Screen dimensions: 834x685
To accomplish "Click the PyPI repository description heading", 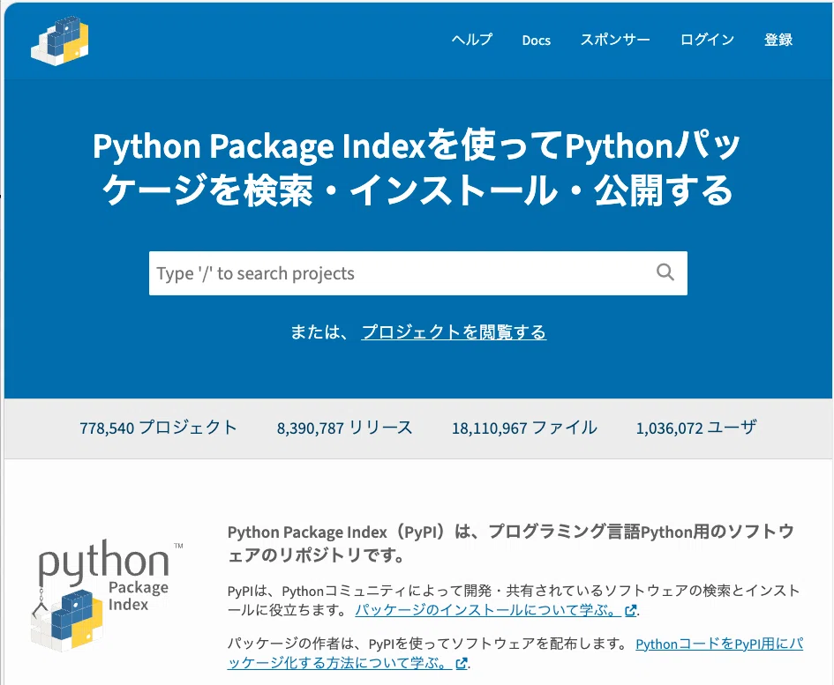I will pyautogui.click(x=511, y=543).
